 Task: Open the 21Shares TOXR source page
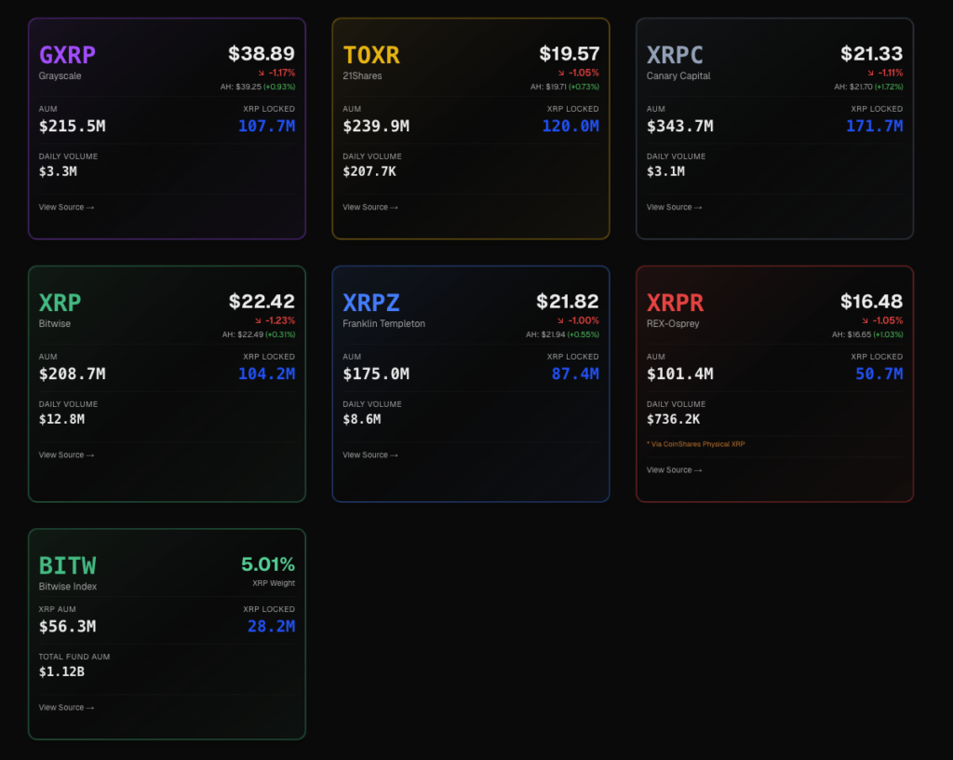pyautogui.click(x=371, y=207)
